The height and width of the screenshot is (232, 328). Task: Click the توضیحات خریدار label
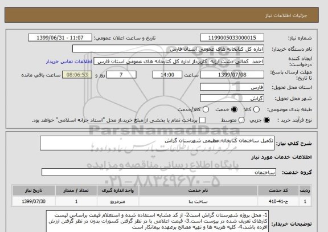tap(292, 224)
